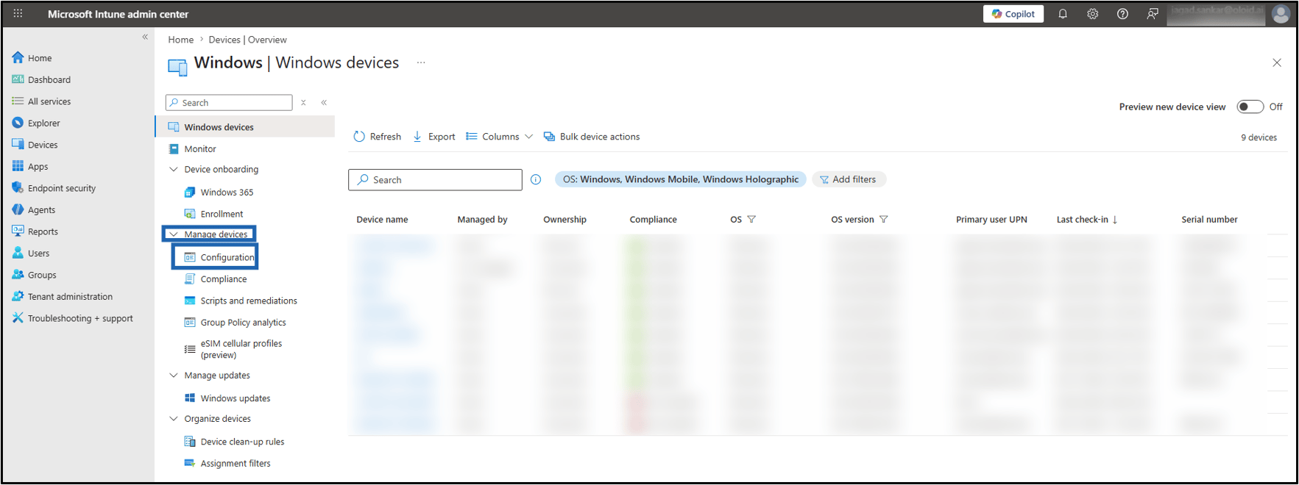
Task: Click Add filters button
Action: [849, 179]
